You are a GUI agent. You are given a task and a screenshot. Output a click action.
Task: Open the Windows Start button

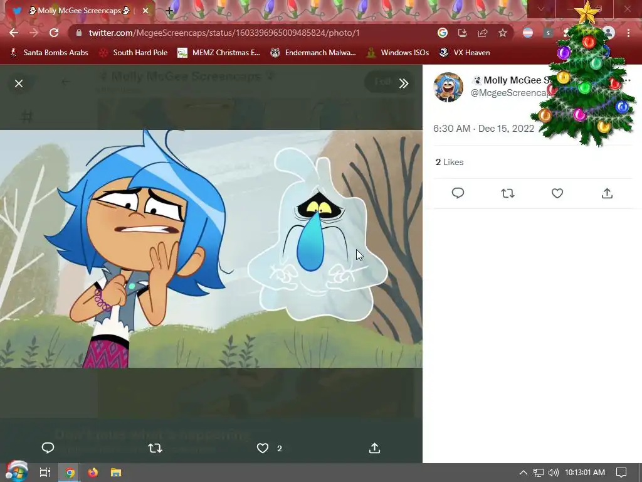click(x=16, y=472)
